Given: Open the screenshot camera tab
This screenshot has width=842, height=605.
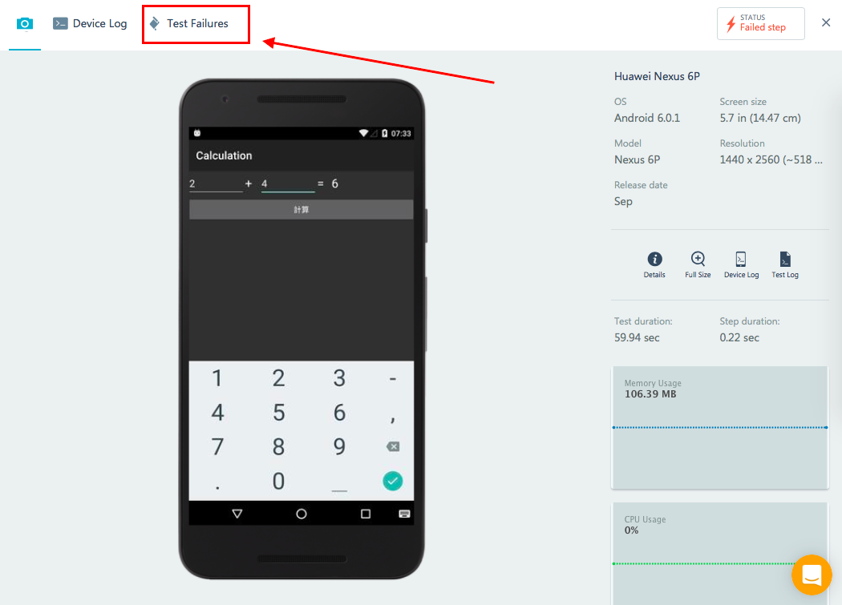Looking at the screenshot, I should click(x=25, y=24).
